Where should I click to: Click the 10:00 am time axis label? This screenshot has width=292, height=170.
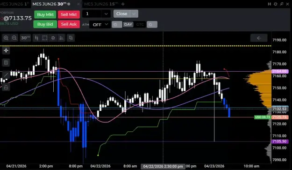pyautogui.click(x=251, y=166)
